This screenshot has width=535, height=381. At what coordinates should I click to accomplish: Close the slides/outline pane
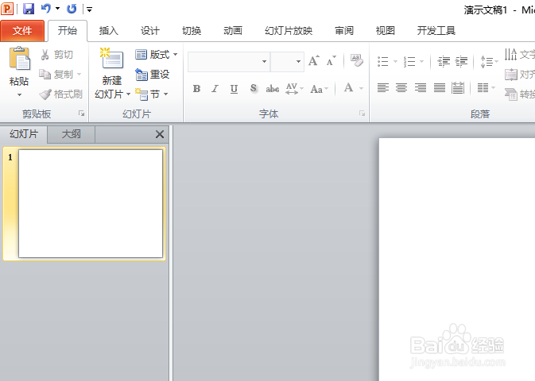[x=159, y=134]
